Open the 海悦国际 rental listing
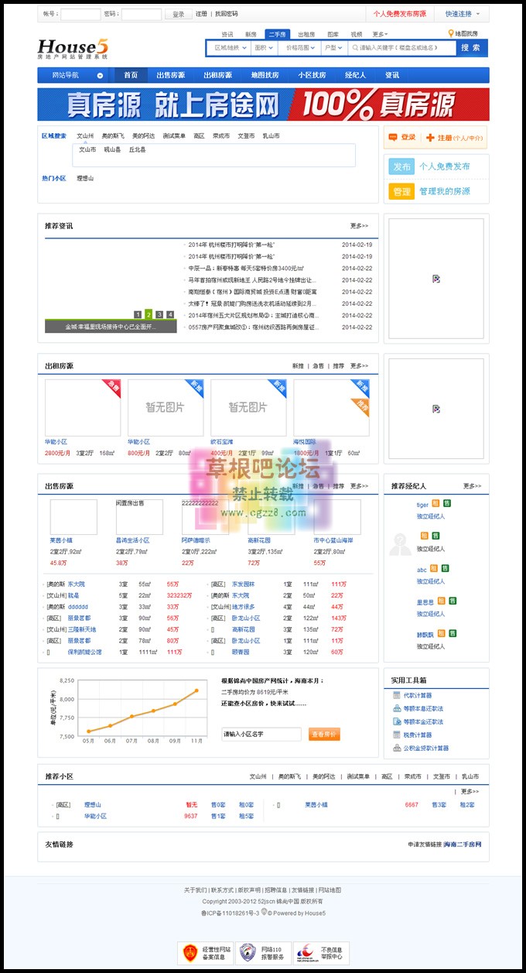The image size is (526, 973). point(304,442)
